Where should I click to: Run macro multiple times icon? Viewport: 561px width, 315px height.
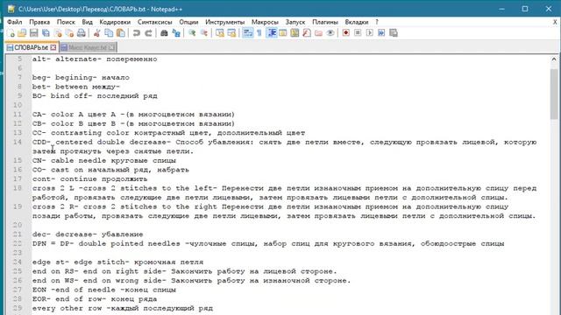point(381,33)
